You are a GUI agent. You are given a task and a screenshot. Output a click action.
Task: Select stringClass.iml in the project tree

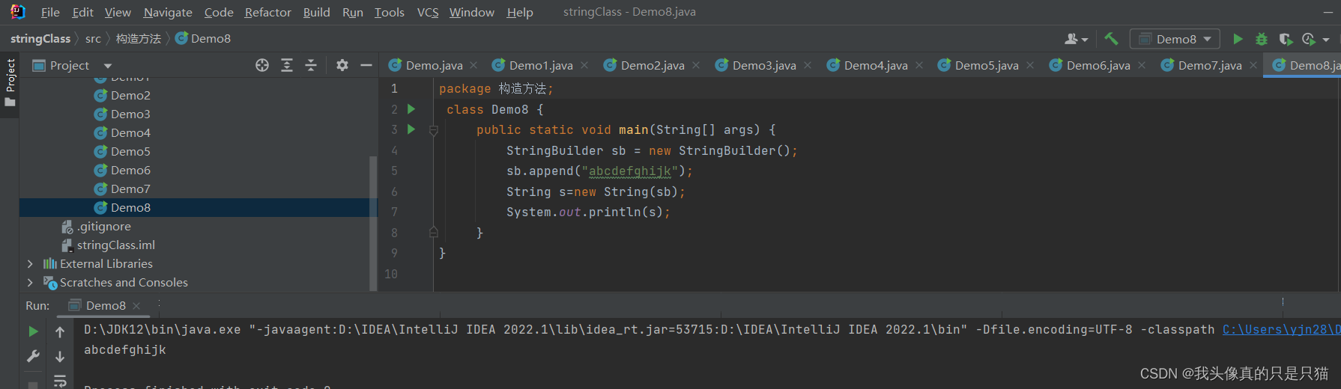point(115,245)
